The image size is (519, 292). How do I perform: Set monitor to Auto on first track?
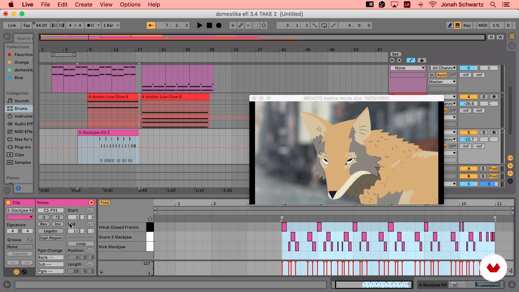[x=442, y=75]
